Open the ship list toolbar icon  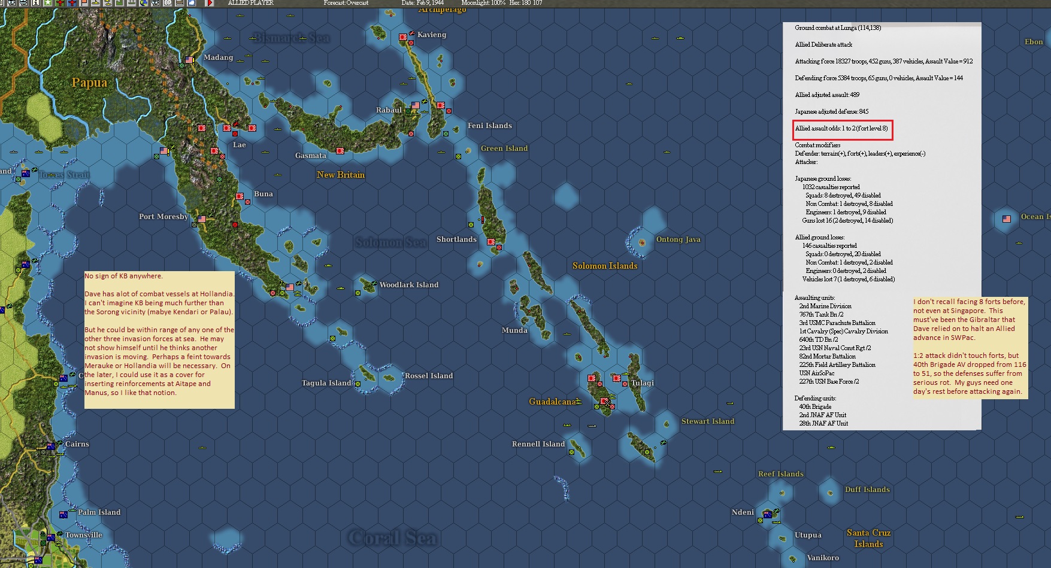coord(10,4)
